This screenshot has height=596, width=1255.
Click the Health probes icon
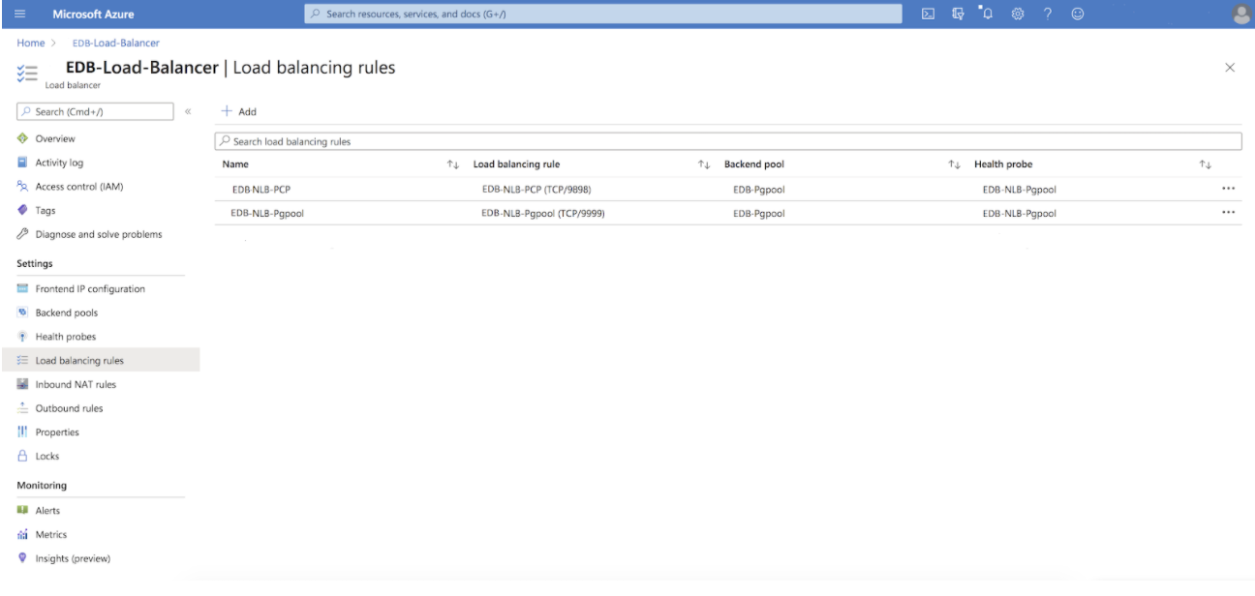24,337
